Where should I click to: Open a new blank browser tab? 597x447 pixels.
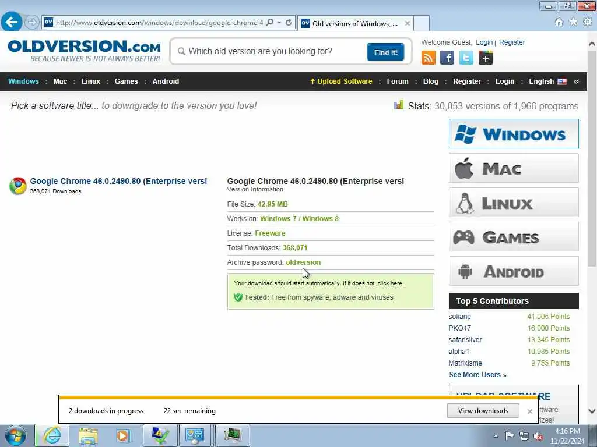tap(422, 23)
